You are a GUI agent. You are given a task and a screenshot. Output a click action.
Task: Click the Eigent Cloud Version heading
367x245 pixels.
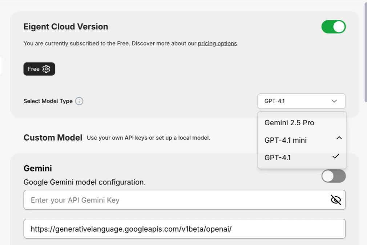pyautogui.click(x=66, y=27)
